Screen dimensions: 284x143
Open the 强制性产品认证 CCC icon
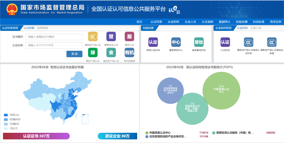pyautogui.click(x=93, y=37)
